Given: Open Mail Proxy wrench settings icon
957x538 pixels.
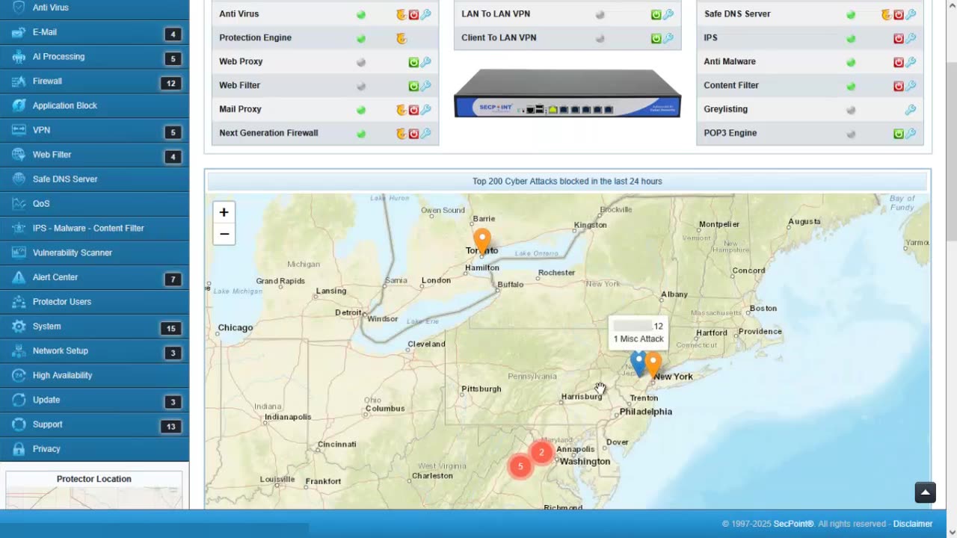Looking at the screenshot, I should coord(425,110).
